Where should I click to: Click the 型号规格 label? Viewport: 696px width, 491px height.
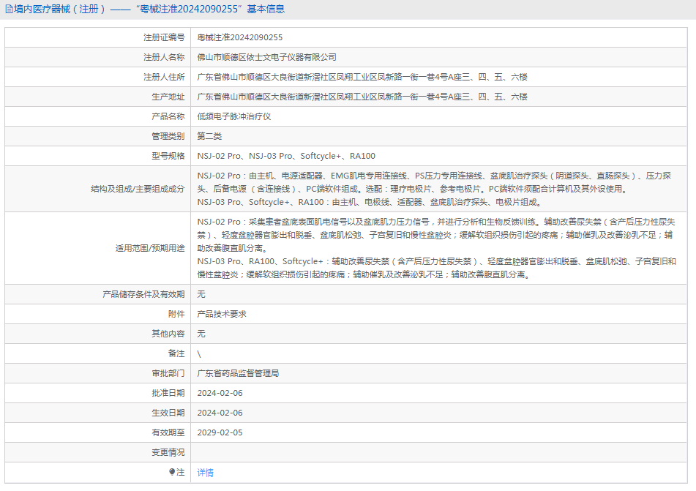[168, 157]
